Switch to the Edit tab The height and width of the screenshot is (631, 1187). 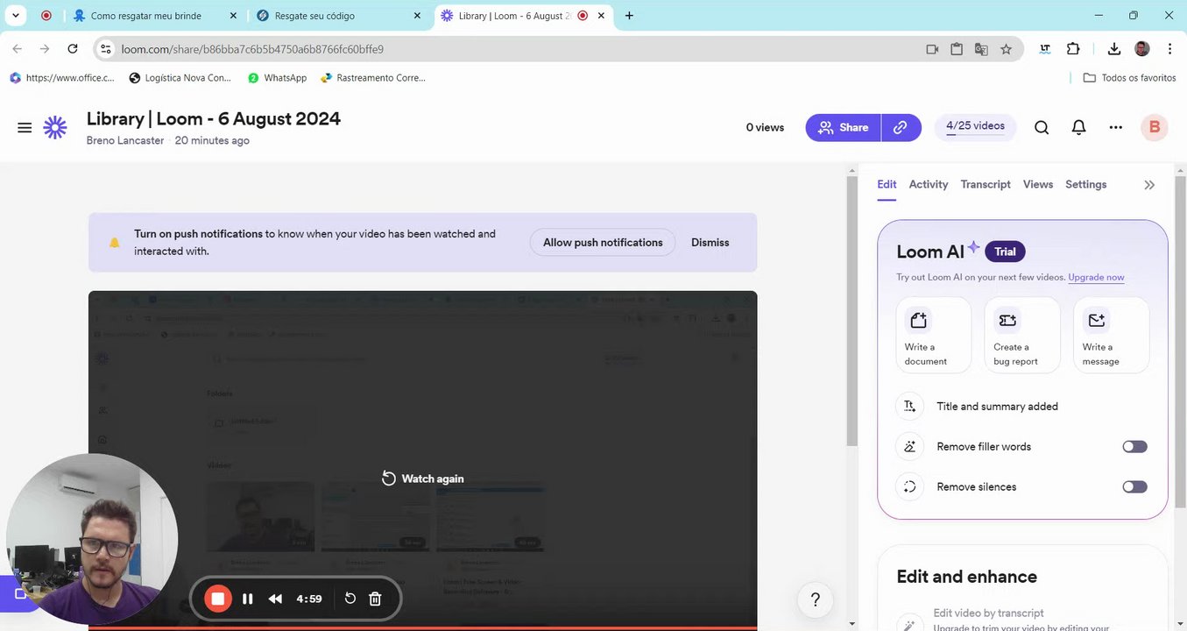tap(887, 184)
